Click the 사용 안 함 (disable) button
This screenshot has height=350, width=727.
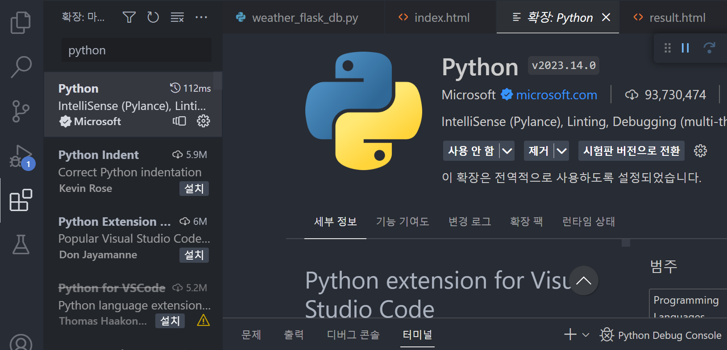471,151
